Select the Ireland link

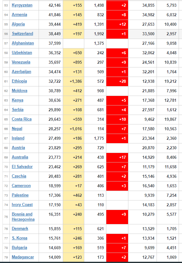point(18,138)
